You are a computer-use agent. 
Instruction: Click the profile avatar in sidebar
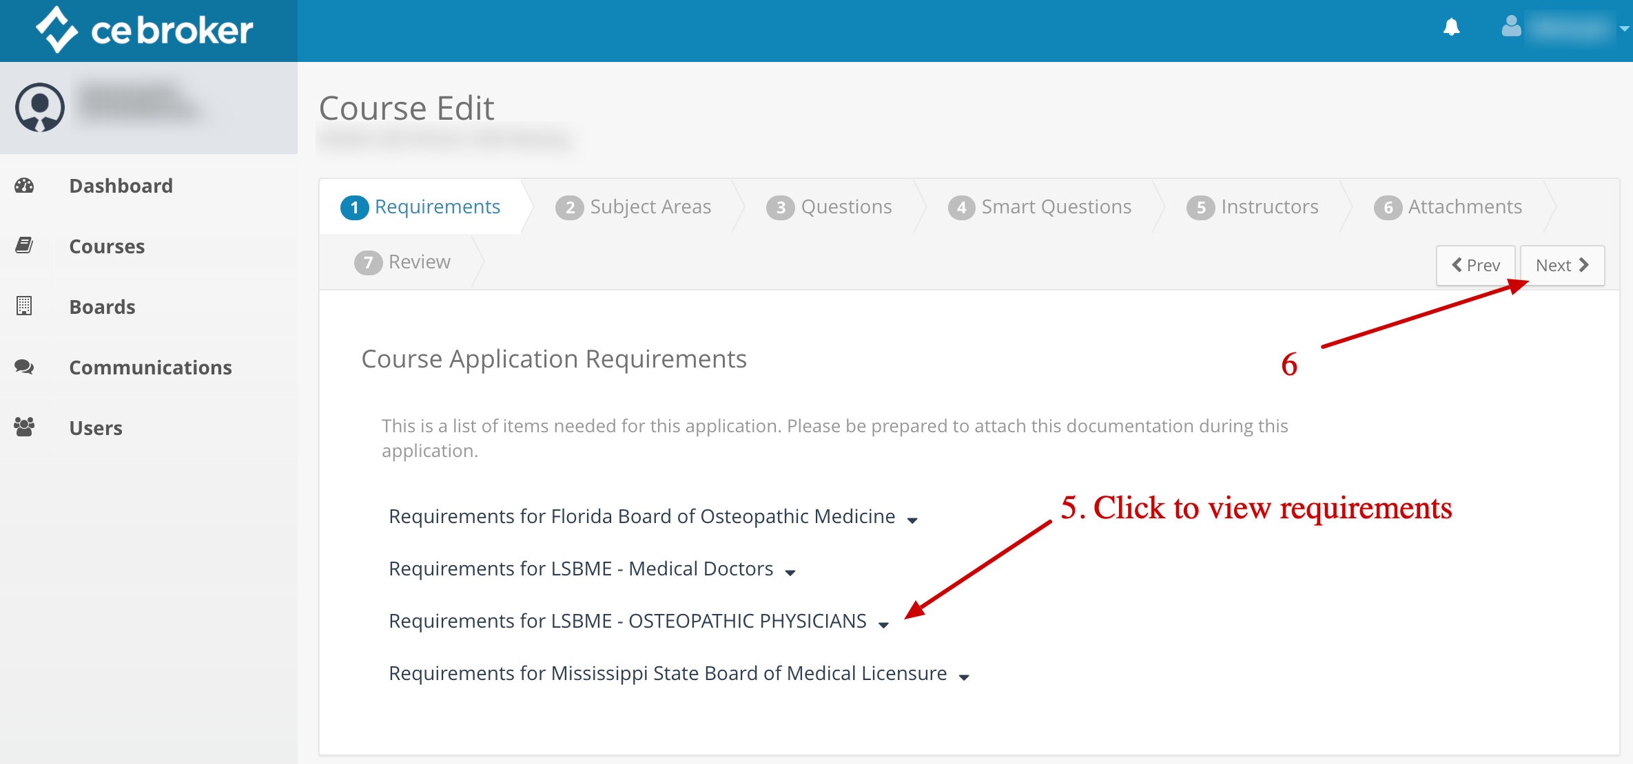coord(40,107)
